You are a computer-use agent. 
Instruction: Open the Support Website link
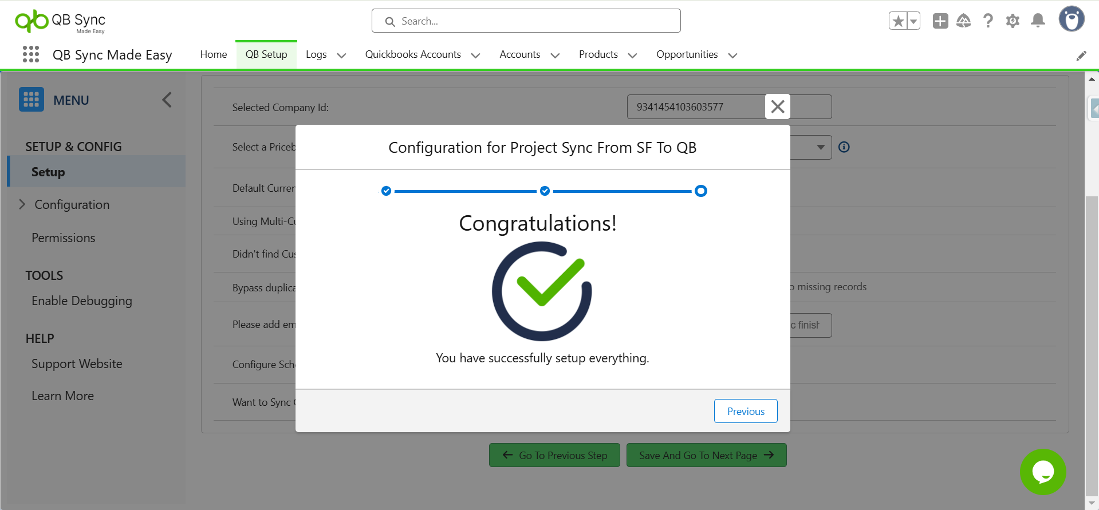tap(77, 364)
